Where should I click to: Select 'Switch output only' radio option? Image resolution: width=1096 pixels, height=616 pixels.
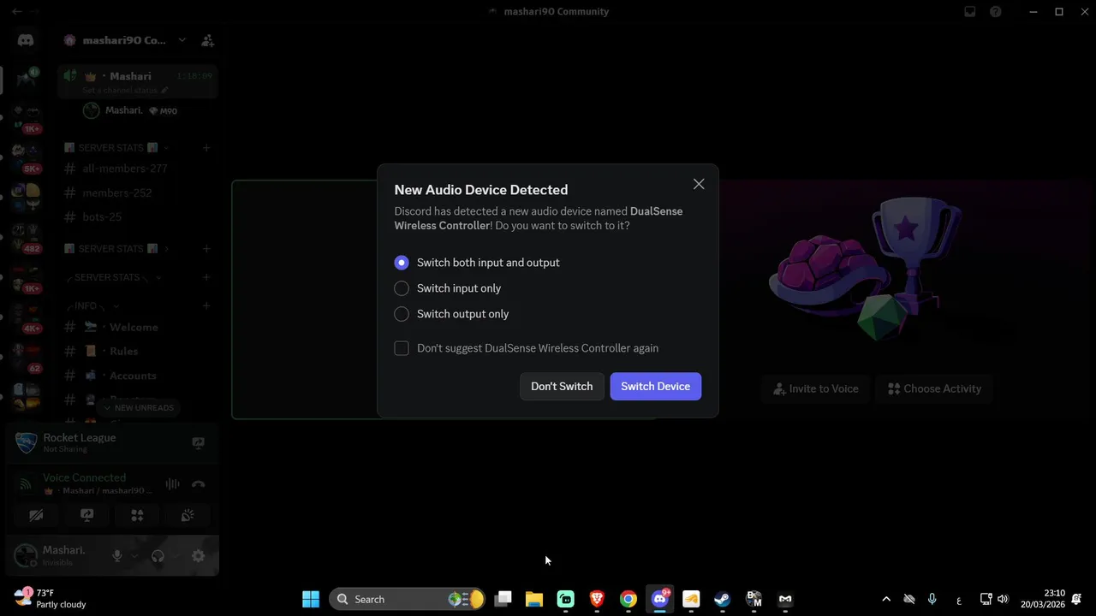click(x=451, y=314)
